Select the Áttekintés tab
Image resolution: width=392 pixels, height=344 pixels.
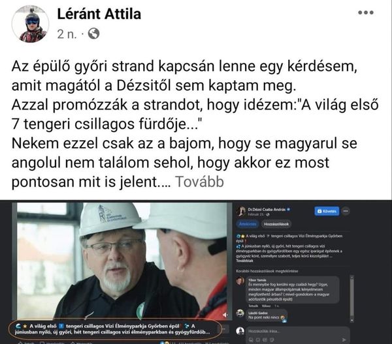247,224
